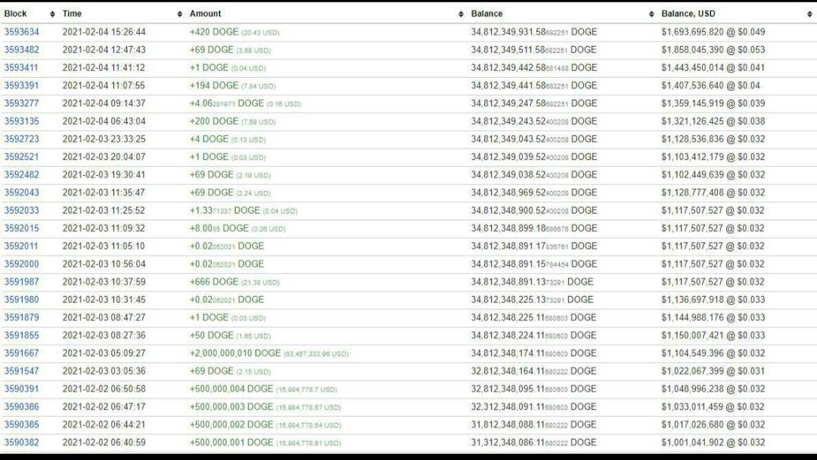Image resolution: width=817 pixels, height=460 pixels.
Task: Go to block 3591547
Action: tap(21, 371)
